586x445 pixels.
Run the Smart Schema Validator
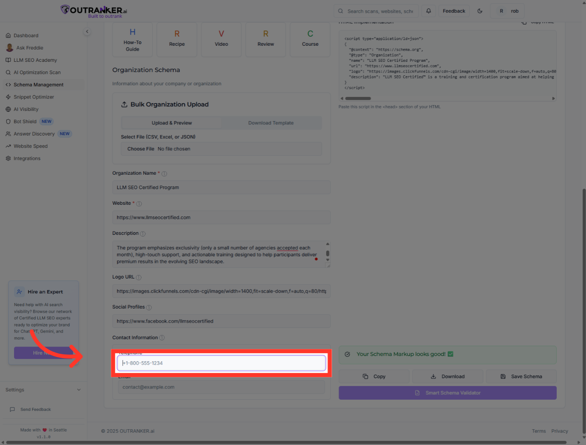click(x=448, y=393)
